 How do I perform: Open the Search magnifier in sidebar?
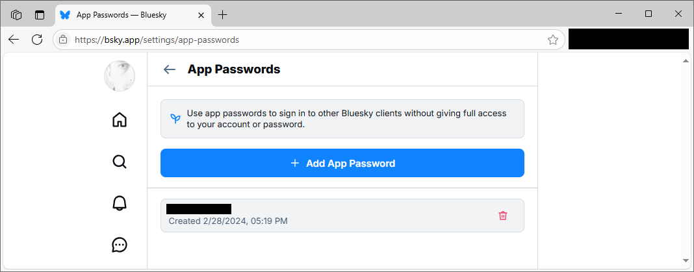tap(120, 162)
